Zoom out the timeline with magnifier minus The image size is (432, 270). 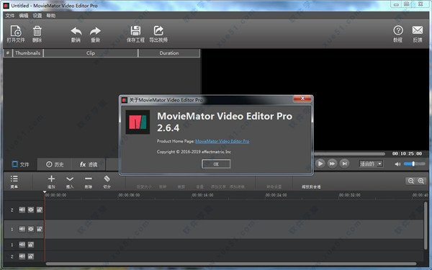(x=411, y=181)
